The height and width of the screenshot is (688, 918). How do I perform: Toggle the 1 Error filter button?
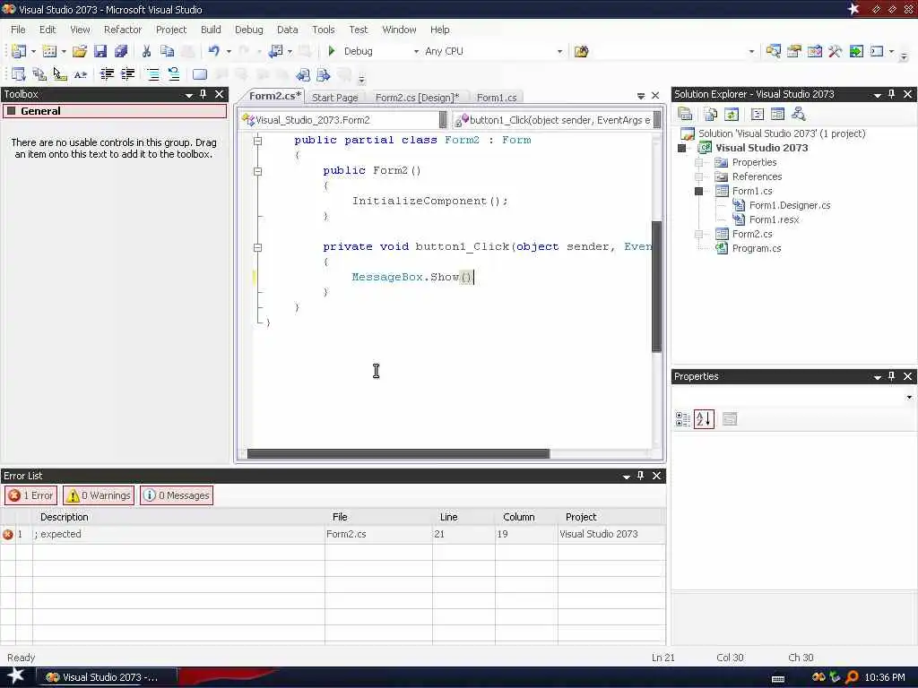(31, 495)
